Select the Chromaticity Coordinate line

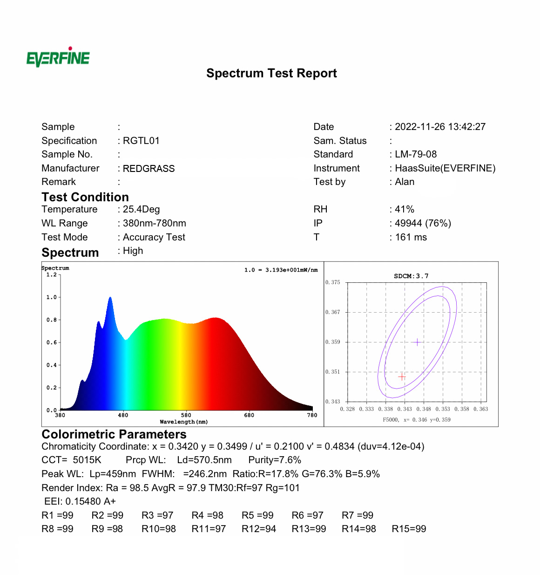pyautogui.click(x=233, y=446)
